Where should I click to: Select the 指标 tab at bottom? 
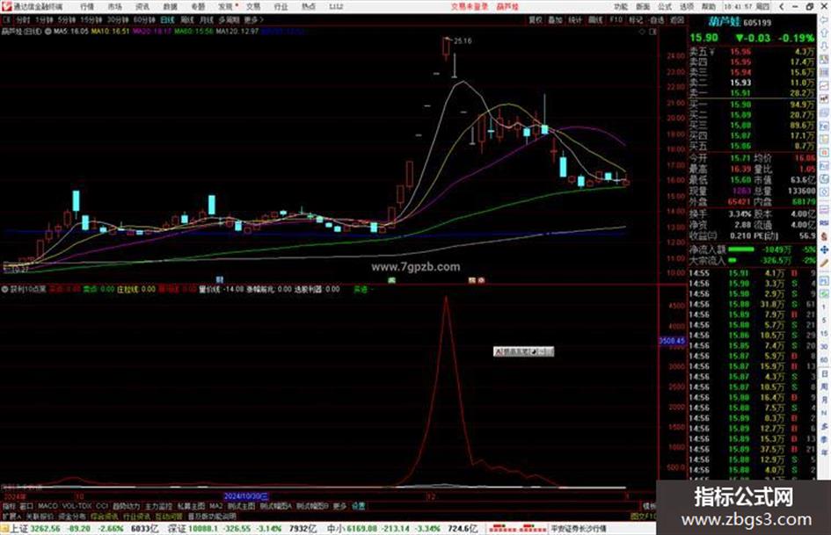pyautogui.click(x=9, y=506)
